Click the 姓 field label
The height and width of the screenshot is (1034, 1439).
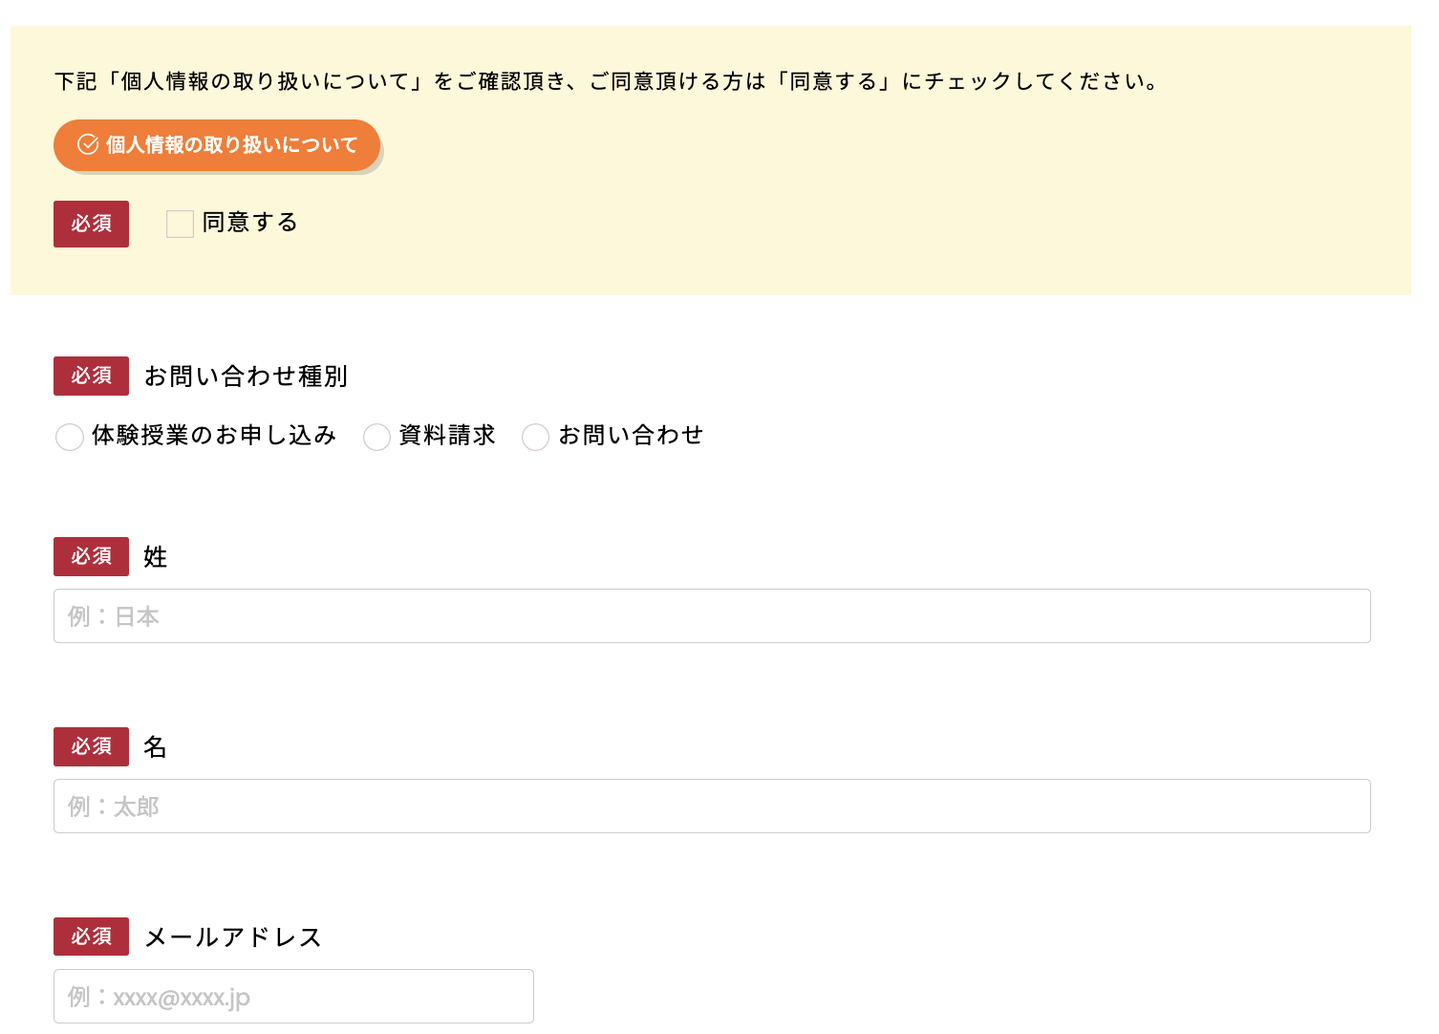[156, 557]
